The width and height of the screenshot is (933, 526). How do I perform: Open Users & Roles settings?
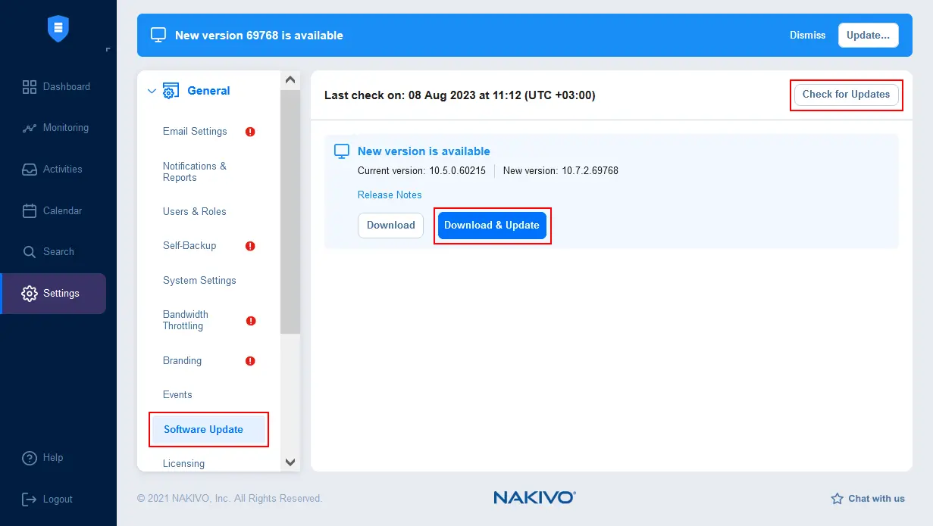(x=195, y=212)
